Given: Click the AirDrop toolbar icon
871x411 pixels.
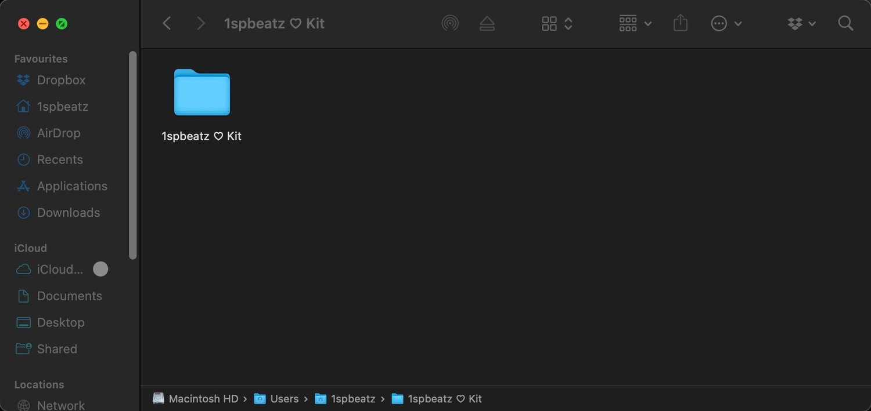Looking at the screenshot, I should click(450, 23).
